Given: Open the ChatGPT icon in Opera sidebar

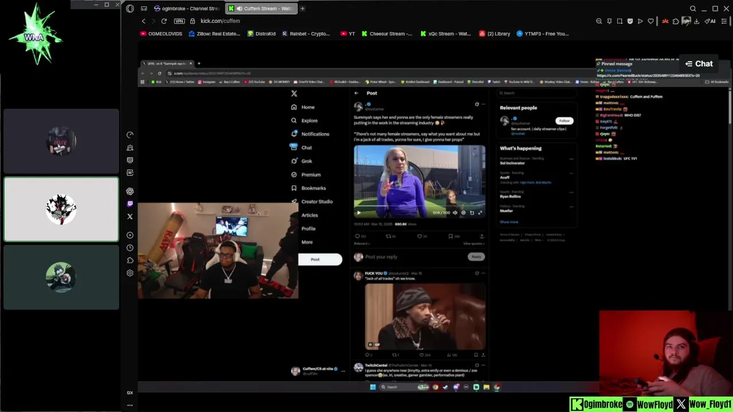Looking at the screenshot, I should click(130, 191).
